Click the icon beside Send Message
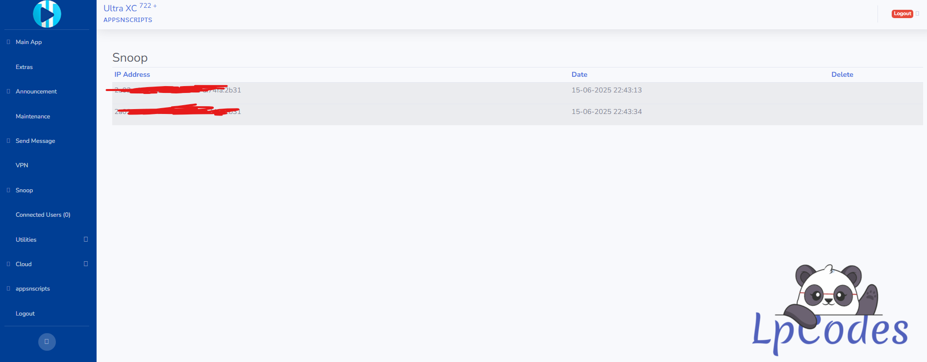Image resolution: width=927 pixels, height=362 pixels. coord(8,141)
